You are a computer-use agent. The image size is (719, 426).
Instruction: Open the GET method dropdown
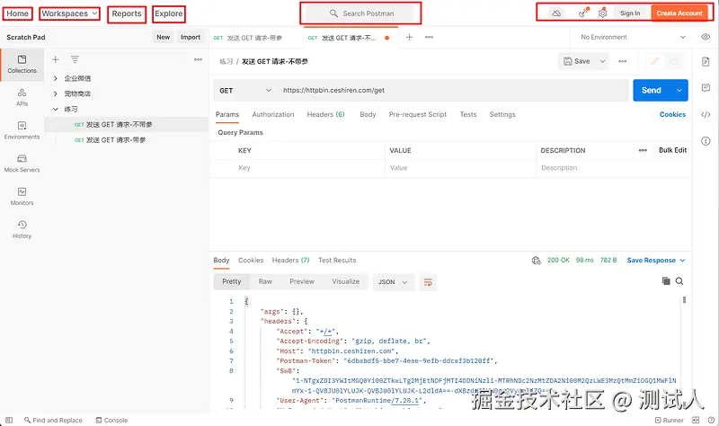245,91
